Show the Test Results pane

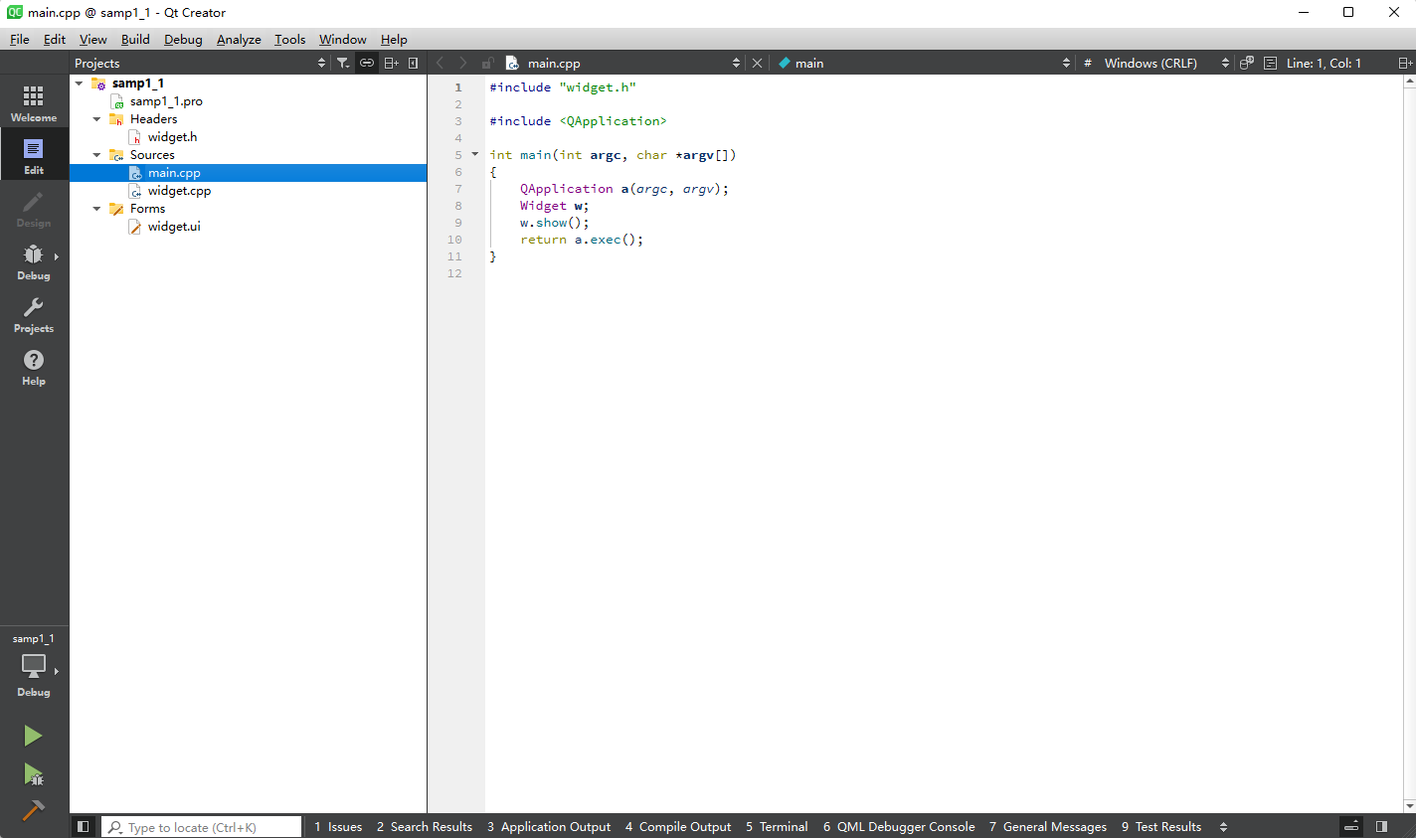[x=1161, y=826]
